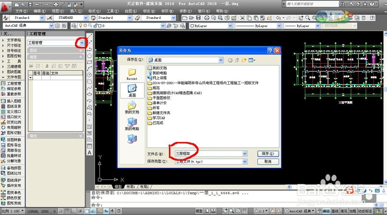Open the 文件 menu
This screenshot has height=215, width=387.
coord(21,11)
